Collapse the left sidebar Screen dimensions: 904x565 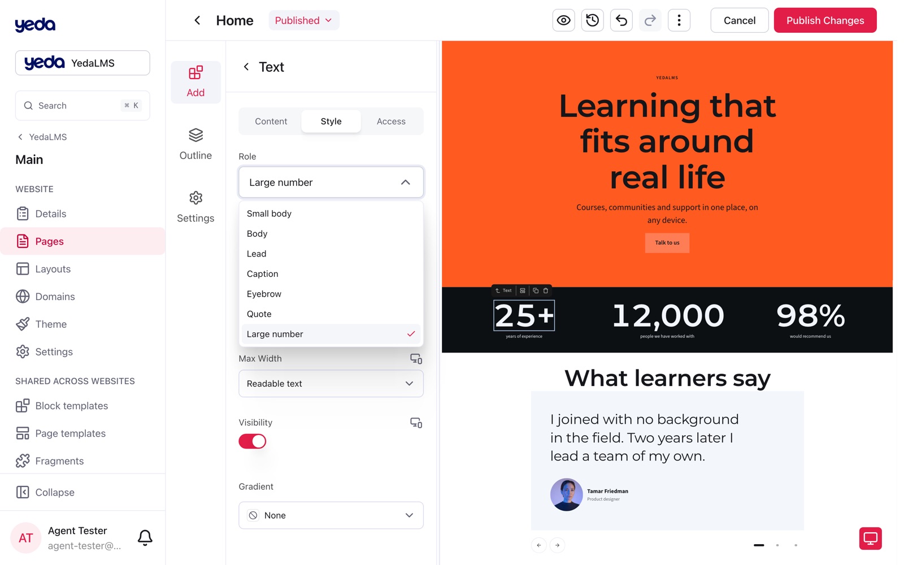click(82, 492)
